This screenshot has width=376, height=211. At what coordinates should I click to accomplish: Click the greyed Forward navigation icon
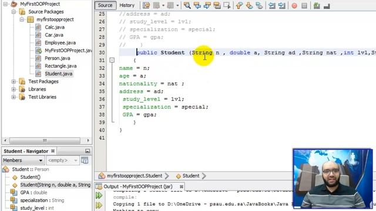[x=170, y=5]
